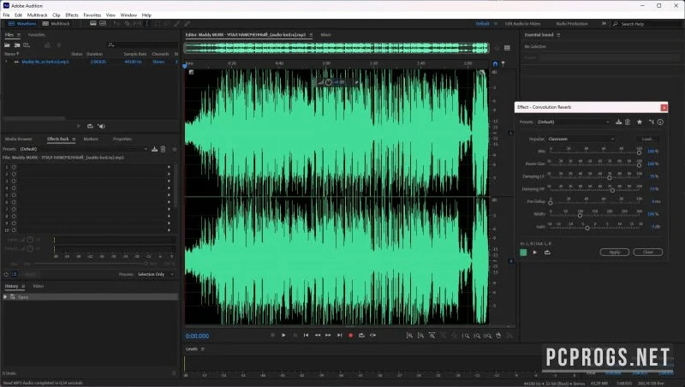Adjust the Gain slider handle

point(587,228)
